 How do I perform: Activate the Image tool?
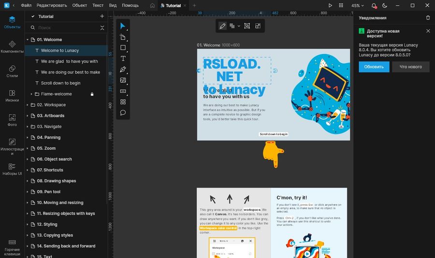click(123, 80)
